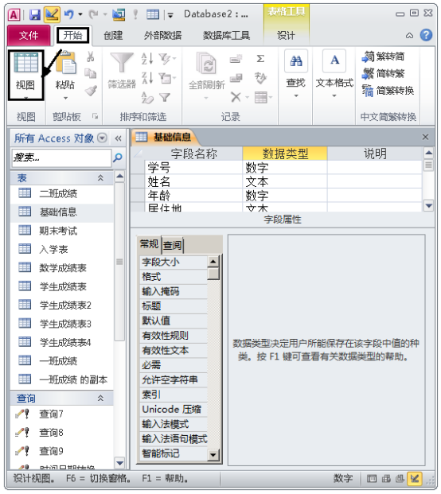The image size is (441, 494).
Task: Click the navigation pane scroll-down arrow
Action: point(119,463)
